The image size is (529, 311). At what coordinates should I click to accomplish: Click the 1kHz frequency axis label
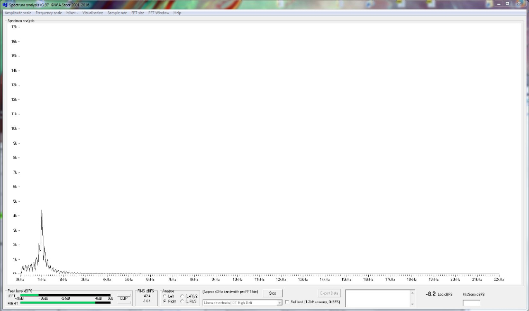41,279
